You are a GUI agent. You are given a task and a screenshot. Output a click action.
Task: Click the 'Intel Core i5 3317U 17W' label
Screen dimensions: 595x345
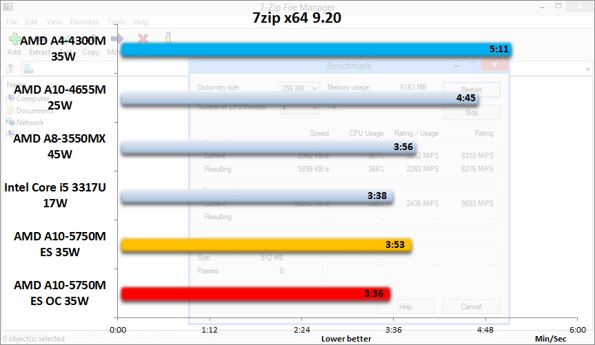[55, 196]
